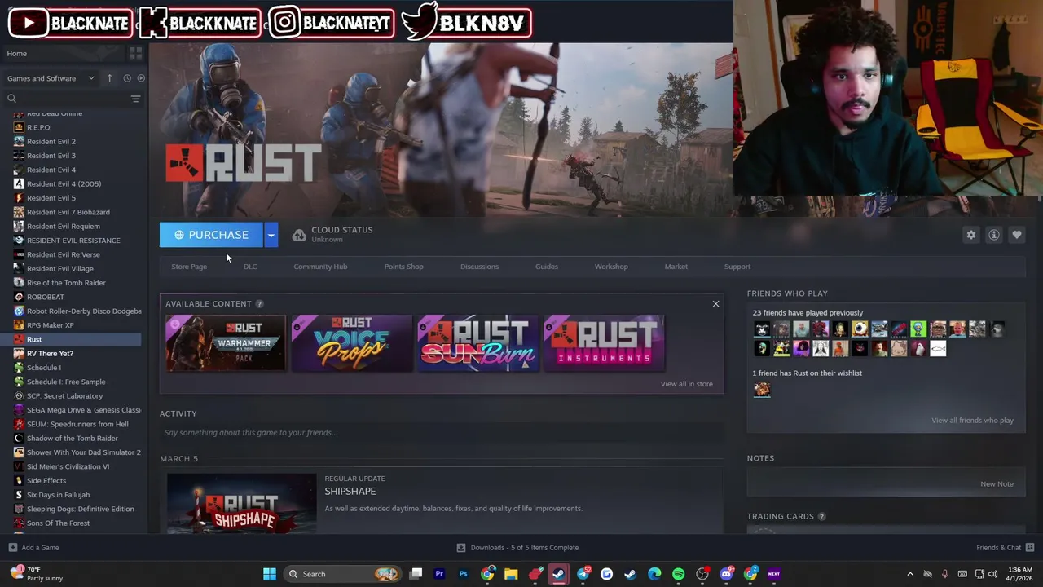
Task: Open Downloads 5 of 5 Items Complete
Action: (524, 548)
